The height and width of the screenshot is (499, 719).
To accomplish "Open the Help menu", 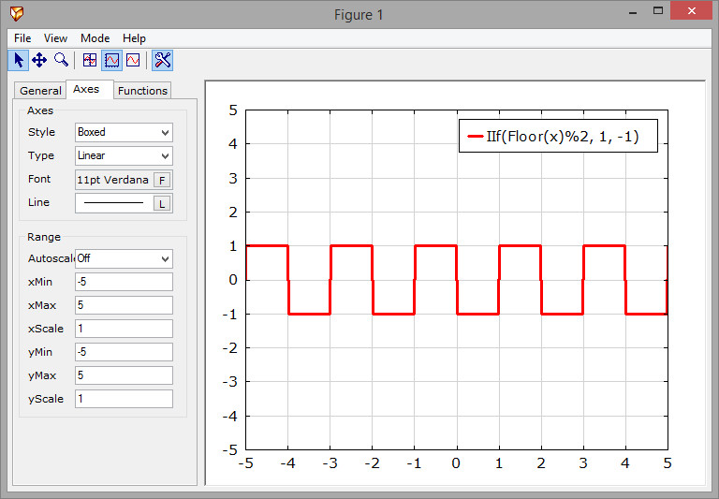I will coord(134,38).
